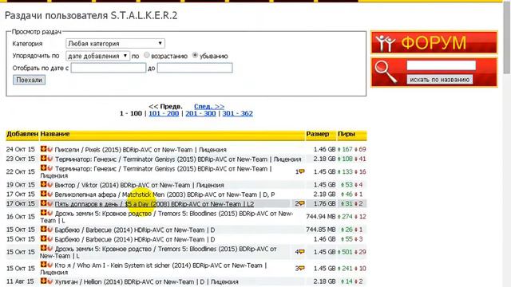This screenshot has width=511, height=287.
Task: Click the page vertical scrollbar thumb
Action: click(507, 37)
